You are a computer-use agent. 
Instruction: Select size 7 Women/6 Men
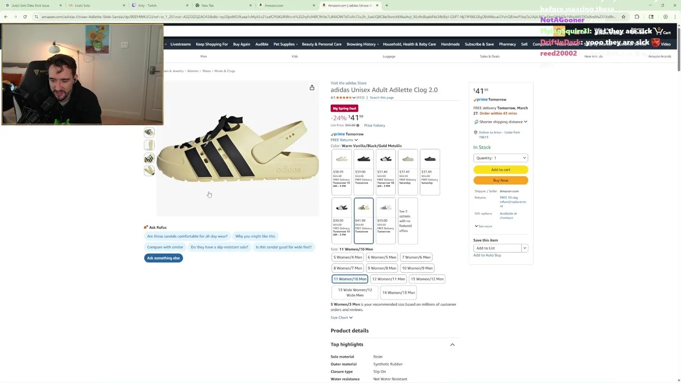pyautogui.click(x=416, y=257)
